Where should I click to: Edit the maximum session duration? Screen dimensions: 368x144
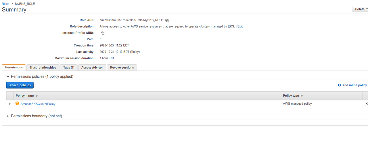point(111,58)
